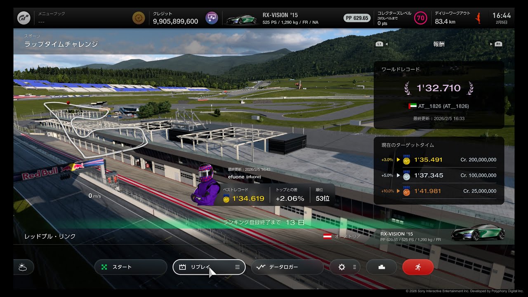Viewport: 528px width, 297px height.
Task: Click the R1 right arrow tab switcher
Action: 496,44
